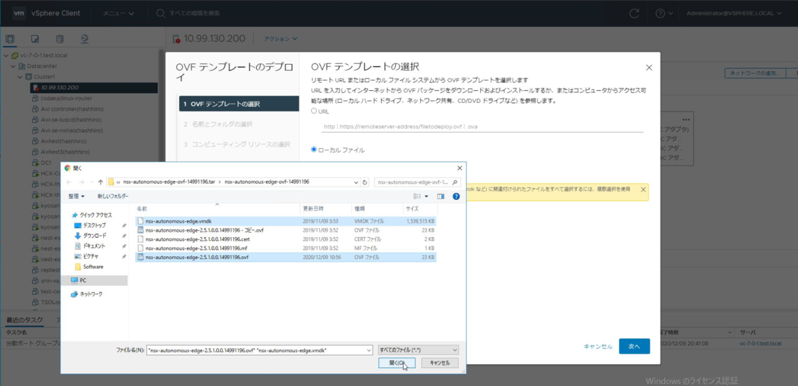Go back in the file dialog
This screenshot has height=386, width=798.
pyautogui.click(x=70, y=182)
